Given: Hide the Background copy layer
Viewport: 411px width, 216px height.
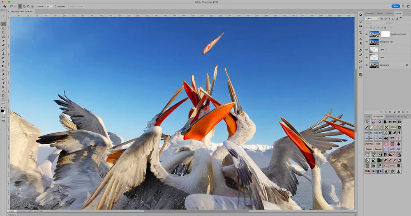Looking at the screenshot, I should [x=367, y=41].
